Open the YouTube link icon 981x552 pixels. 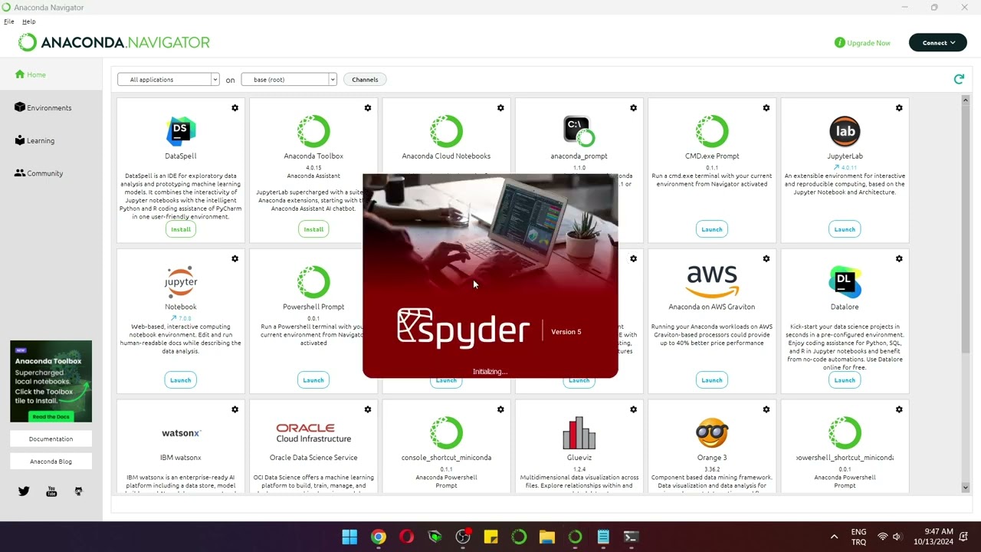point(51,491)
